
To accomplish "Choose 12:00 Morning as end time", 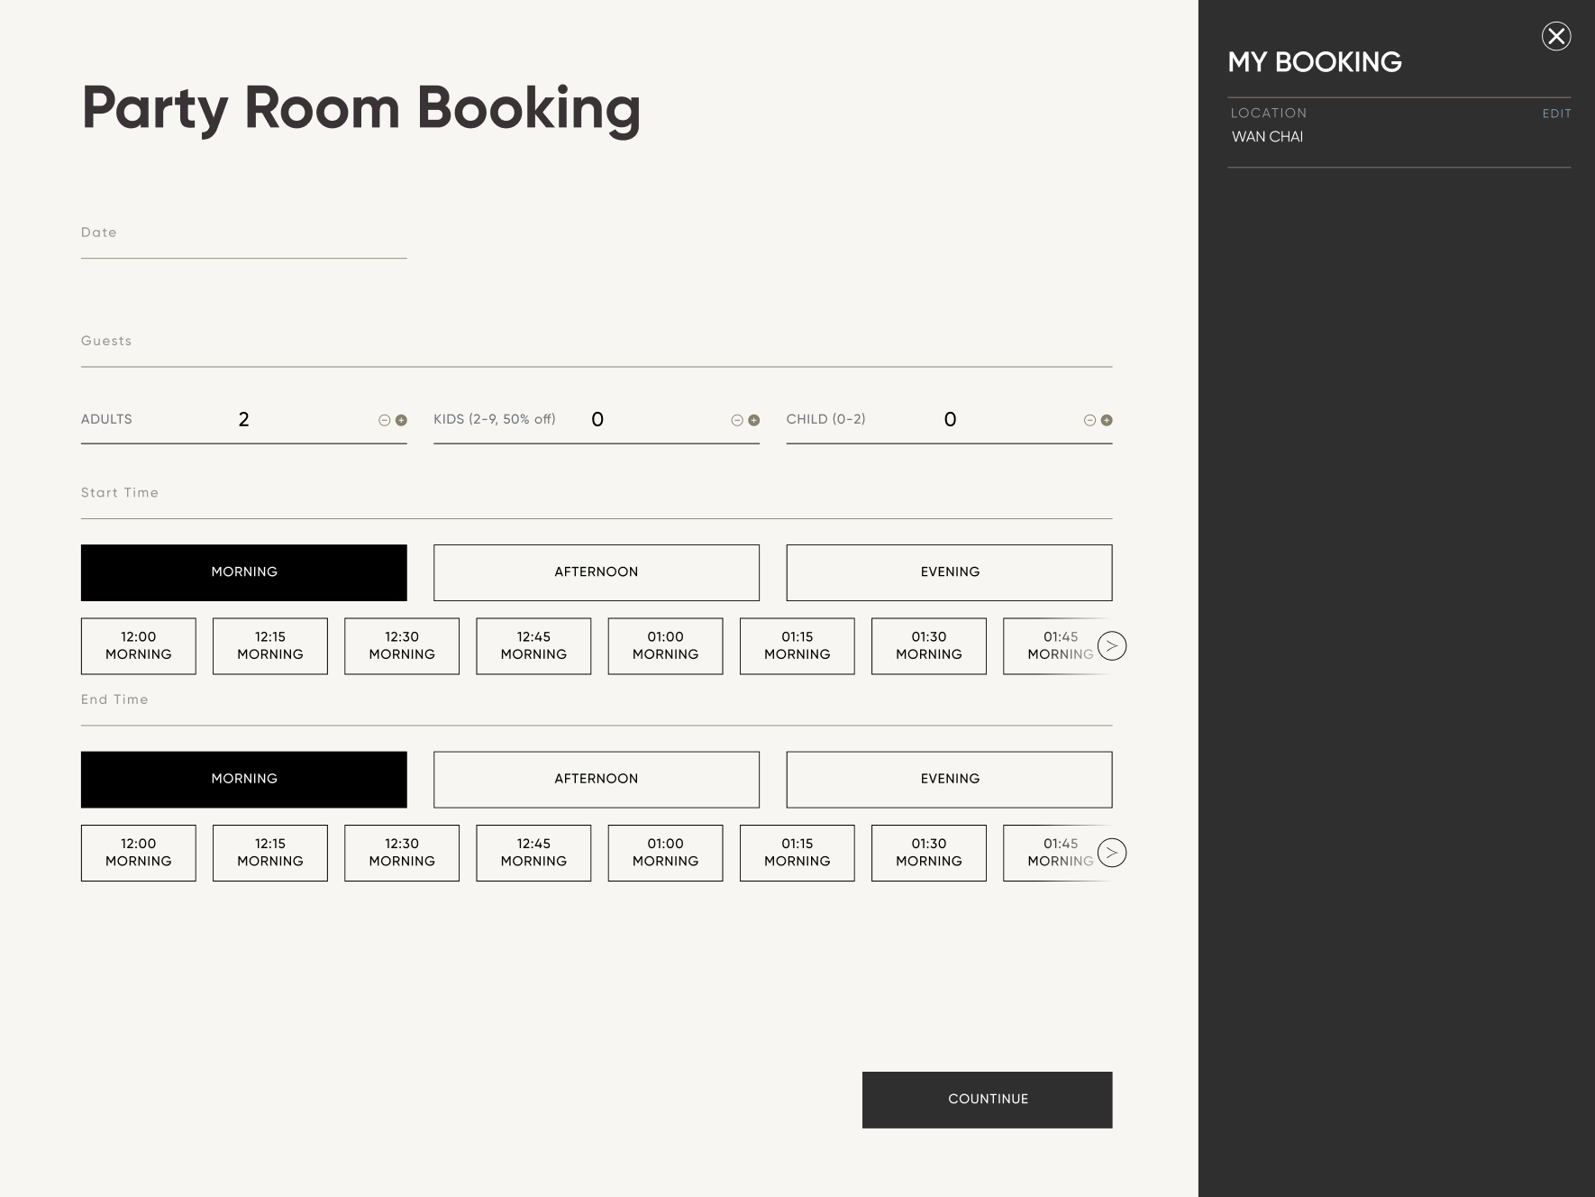I will [x=139, y=853].
